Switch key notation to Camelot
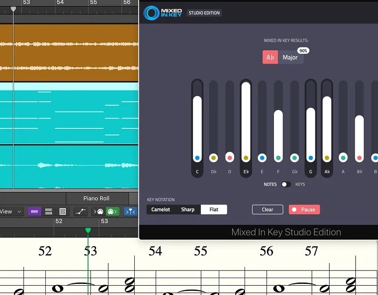Viewport: 378px width, 295px height. (161, 209)
